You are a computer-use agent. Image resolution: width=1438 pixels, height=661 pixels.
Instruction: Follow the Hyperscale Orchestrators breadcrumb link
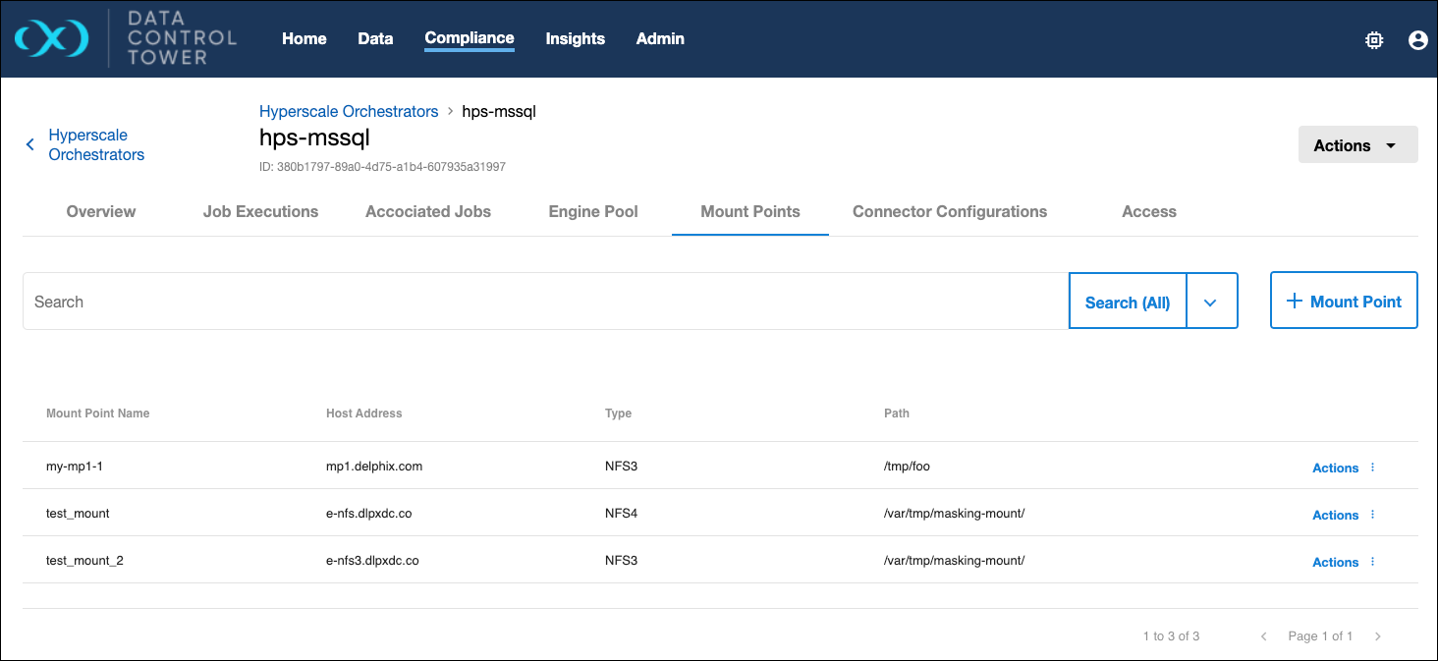[x=349, y=111]
